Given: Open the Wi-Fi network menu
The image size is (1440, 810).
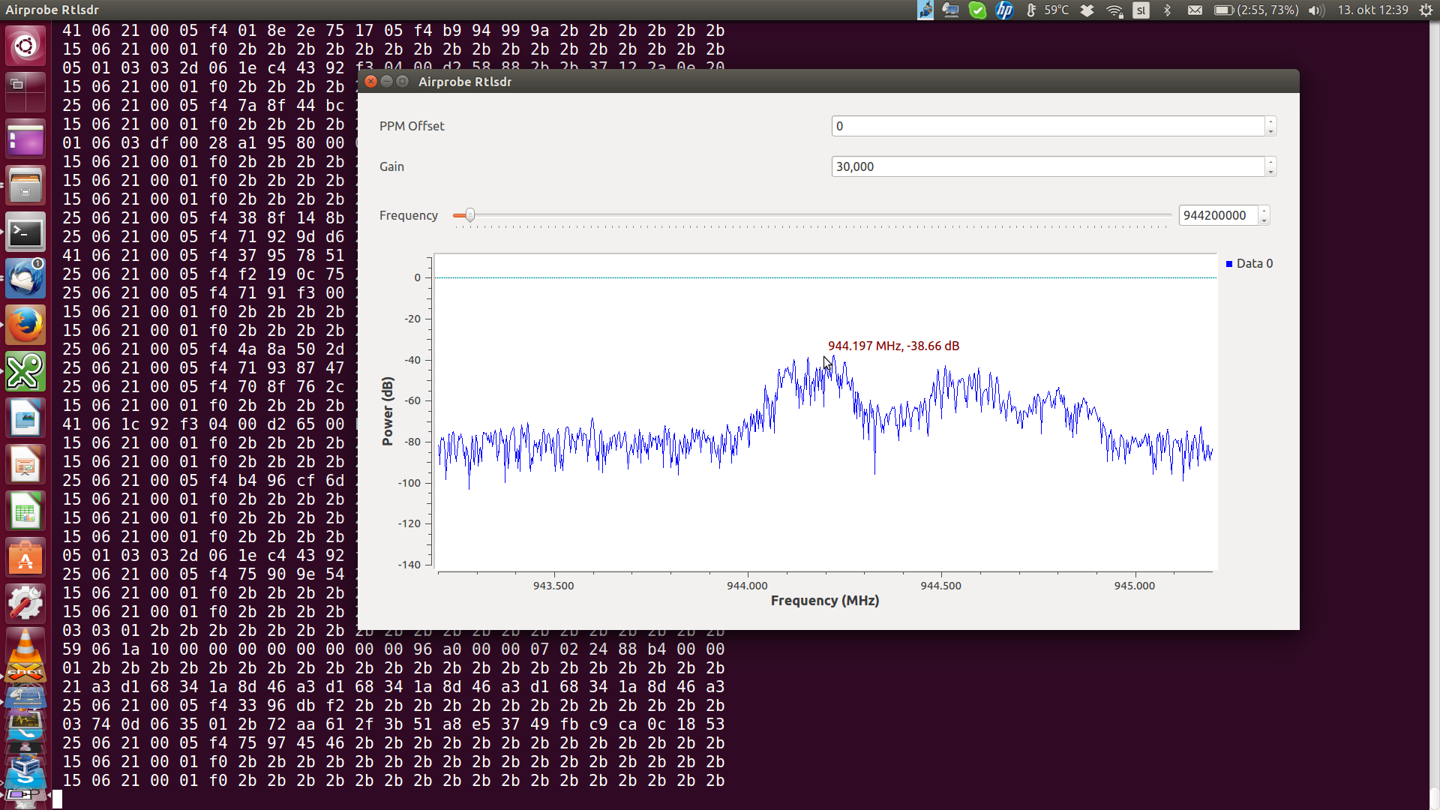Looking at the screenshot, I should (1114, 10).
